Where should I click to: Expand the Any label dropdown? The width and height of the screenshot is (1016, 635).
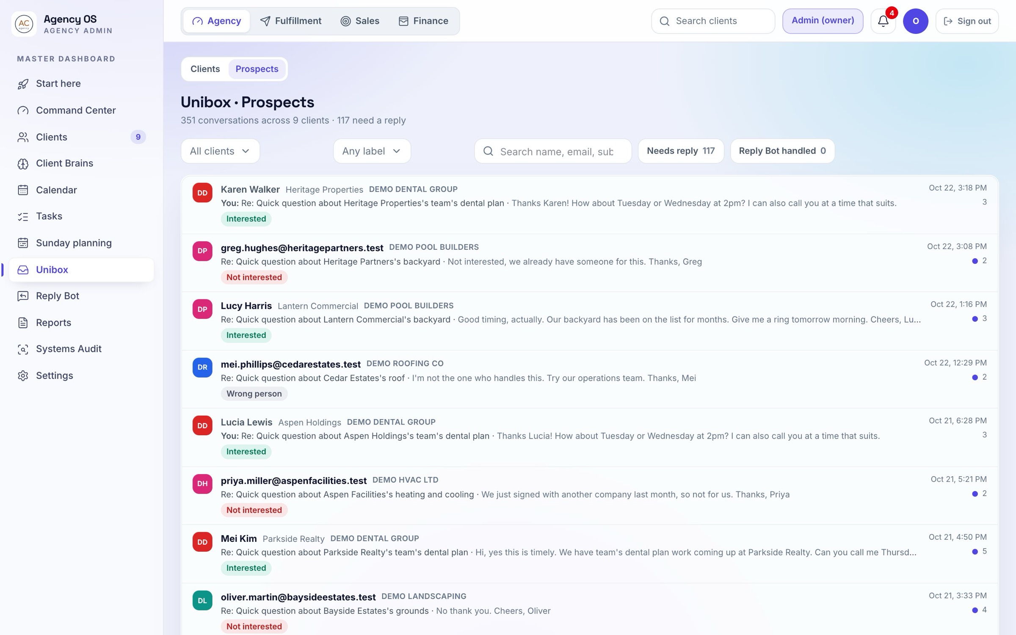point(372,151)
